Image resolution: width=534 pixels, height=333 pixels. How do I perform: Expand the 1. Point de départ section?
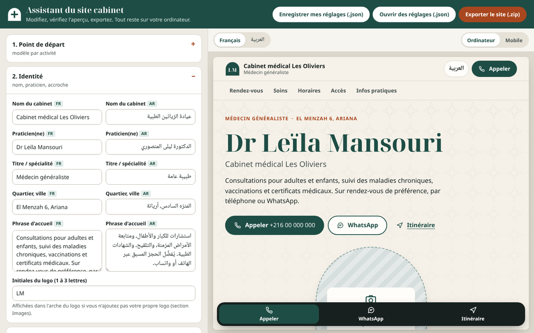104,48
